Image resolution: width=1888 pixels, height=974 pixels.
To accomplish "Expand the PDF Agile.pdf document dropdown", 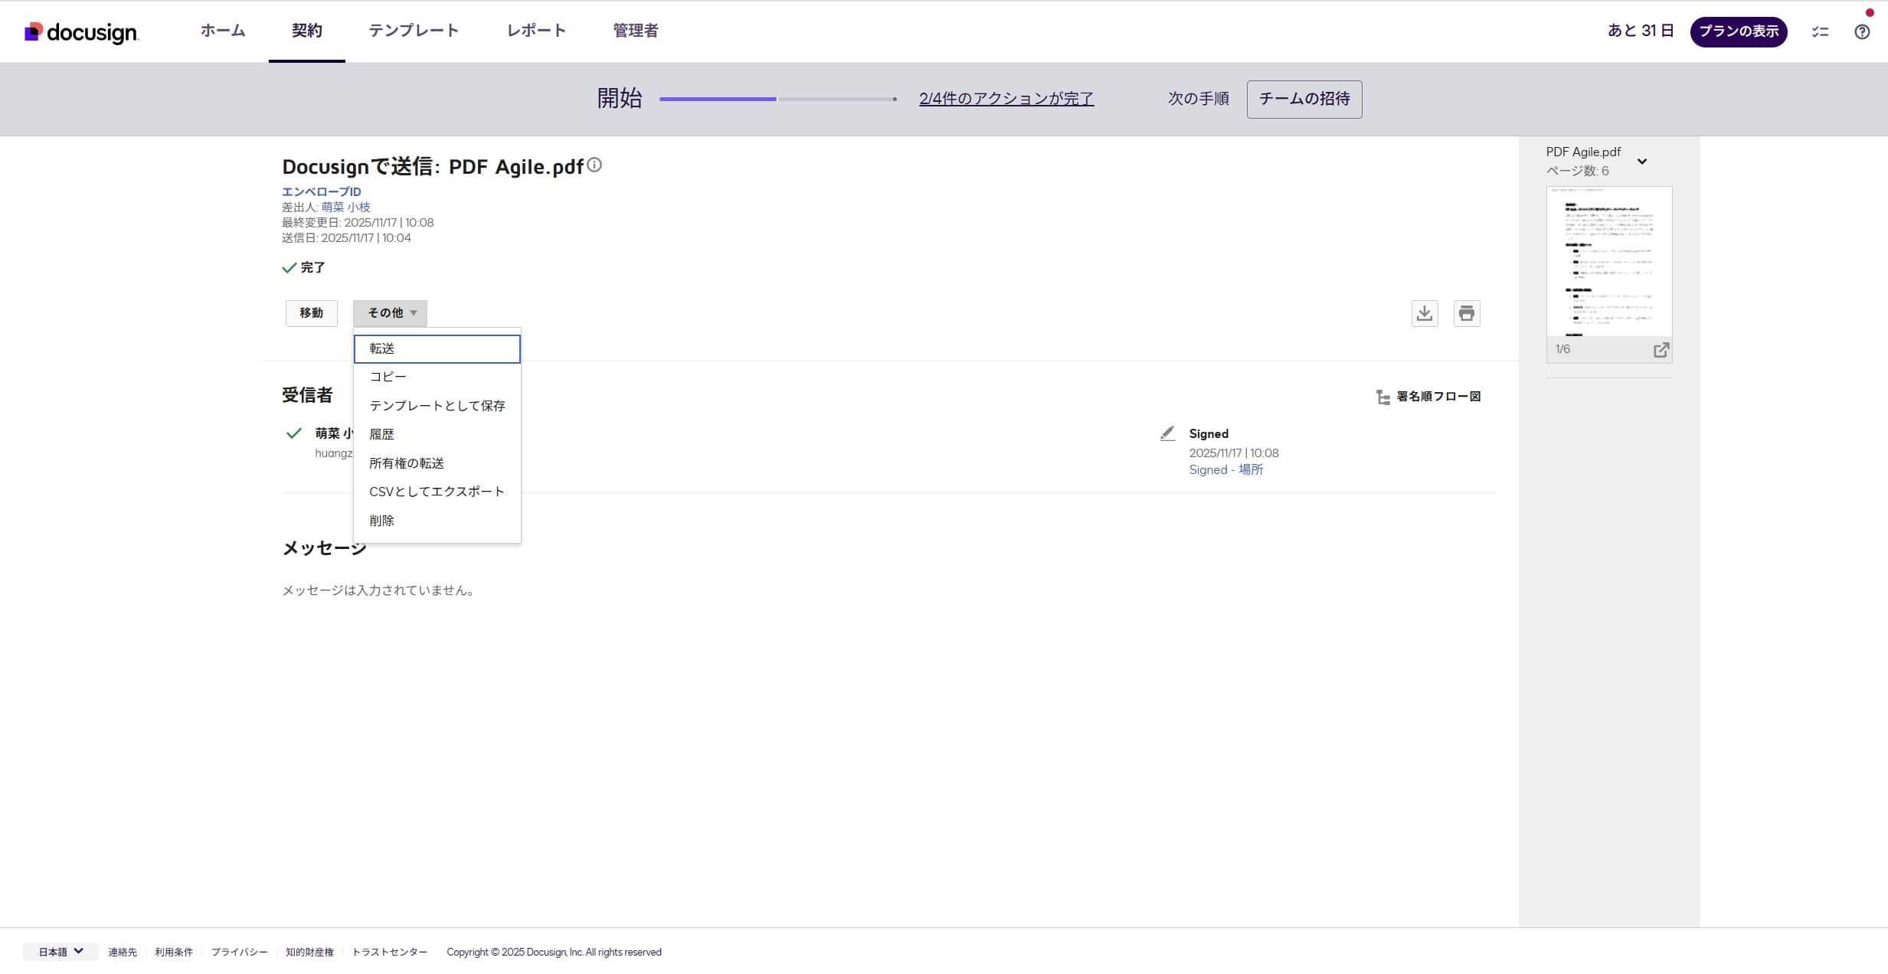I will pos(1642,162).
